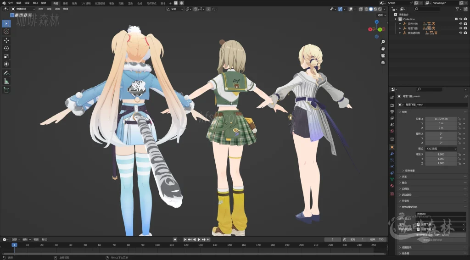470x260 pixels.
Task: Clear the first 踏雪飞猫 field with X
Action: point(464,224)
